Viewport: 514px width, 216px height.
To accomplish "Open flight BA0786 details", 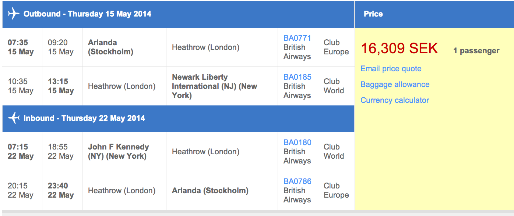I will coord(297,181).
